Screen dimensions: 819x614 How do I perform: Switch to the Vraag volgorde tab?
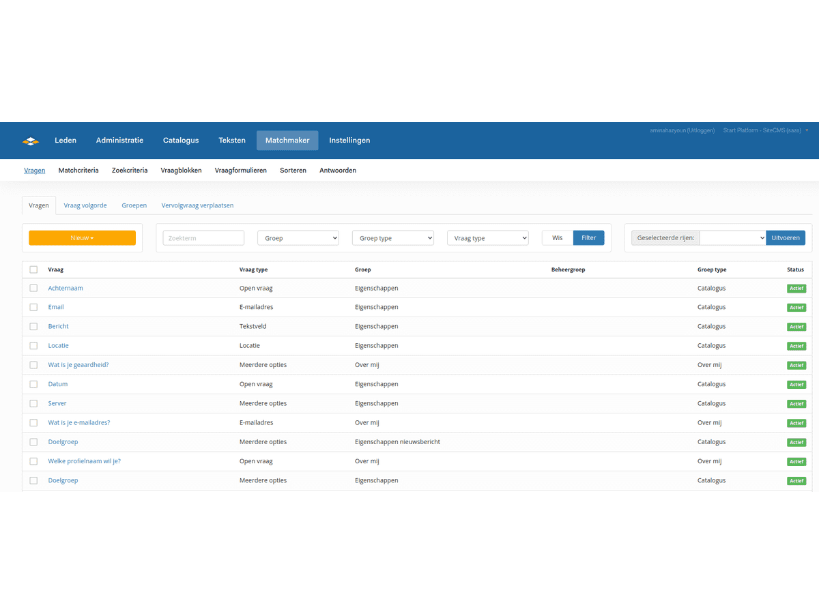coord(85,205)
